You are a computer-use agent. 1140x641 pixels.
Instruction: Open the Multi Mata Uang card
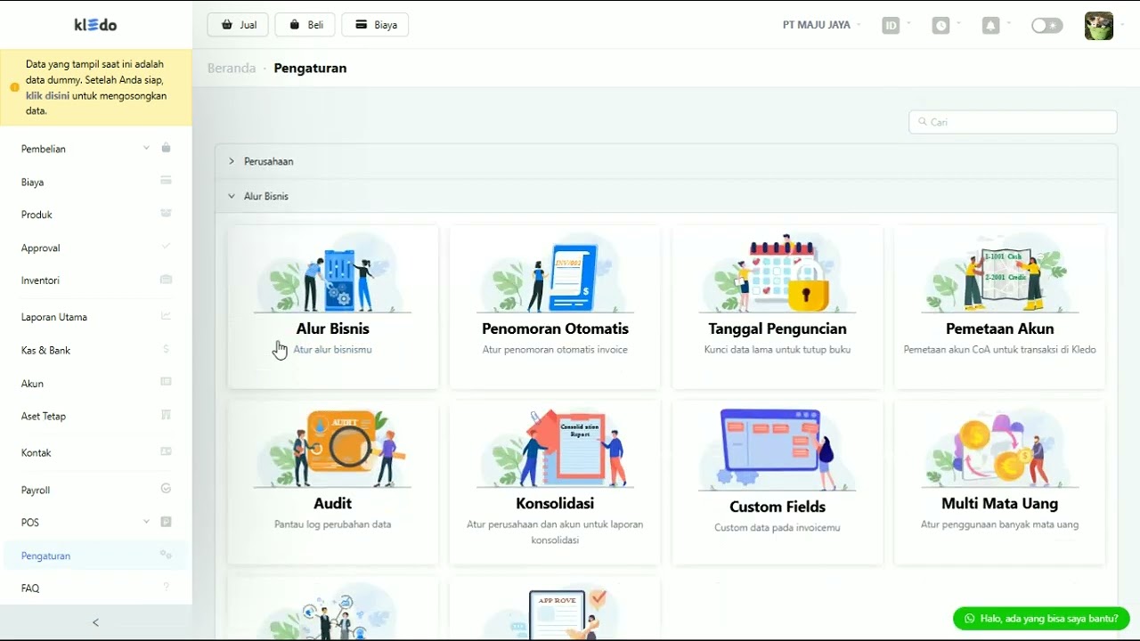1000,483
